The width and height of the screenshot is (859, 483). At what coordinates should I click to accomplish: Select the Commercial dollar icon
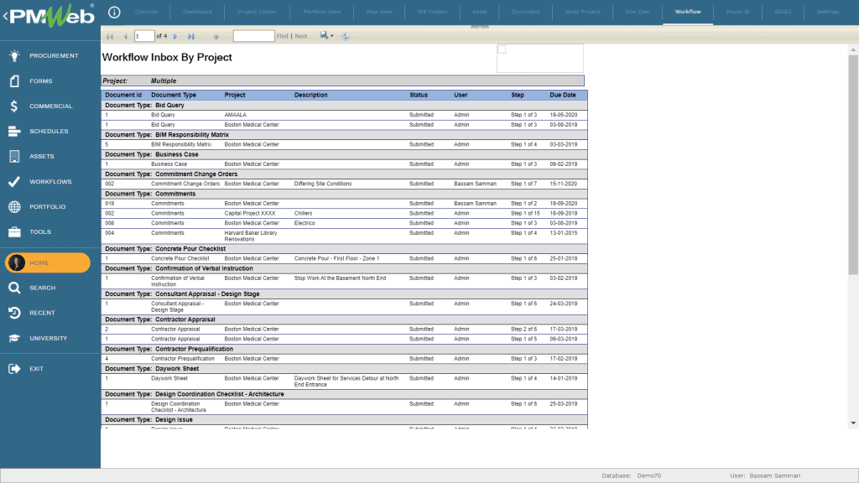[14, 106]
